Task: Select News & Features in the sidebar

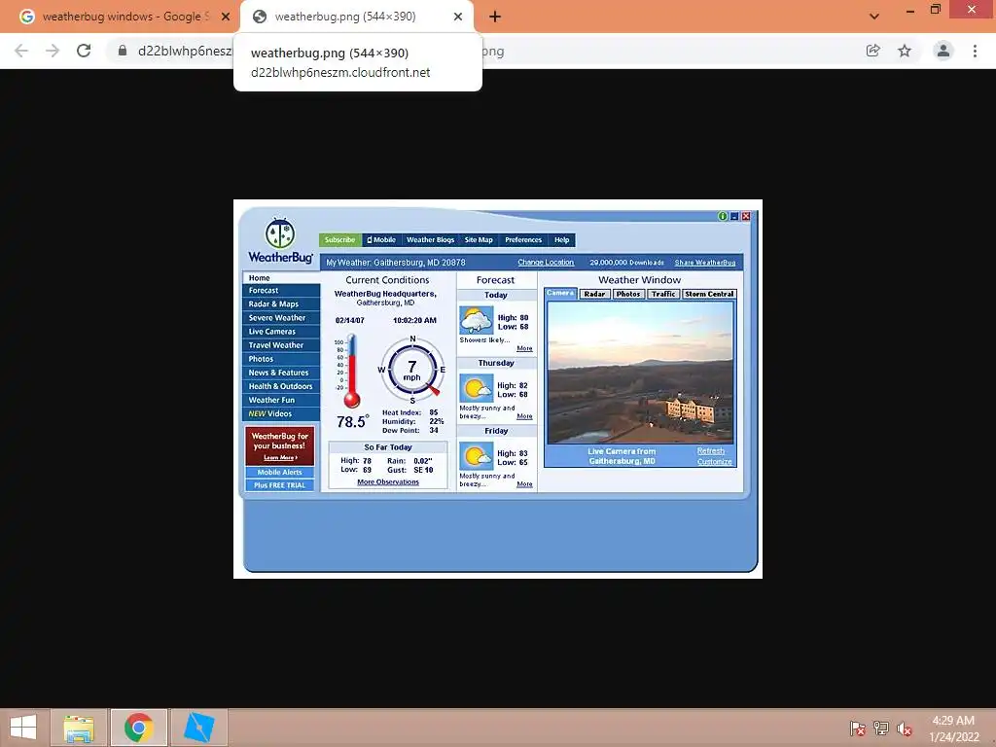Action: 281,373
